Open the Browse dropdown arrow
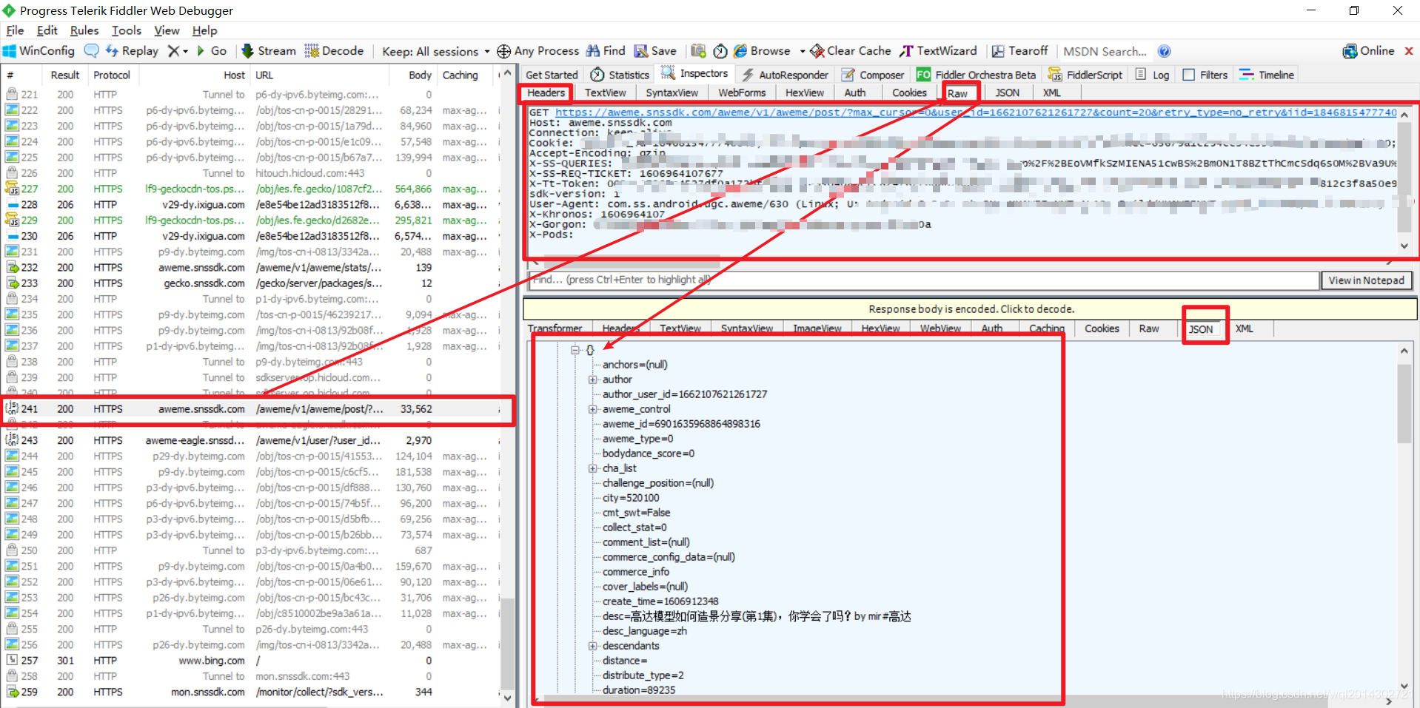The width and height of the screenshot is (1420, 708). coord(803,52)
